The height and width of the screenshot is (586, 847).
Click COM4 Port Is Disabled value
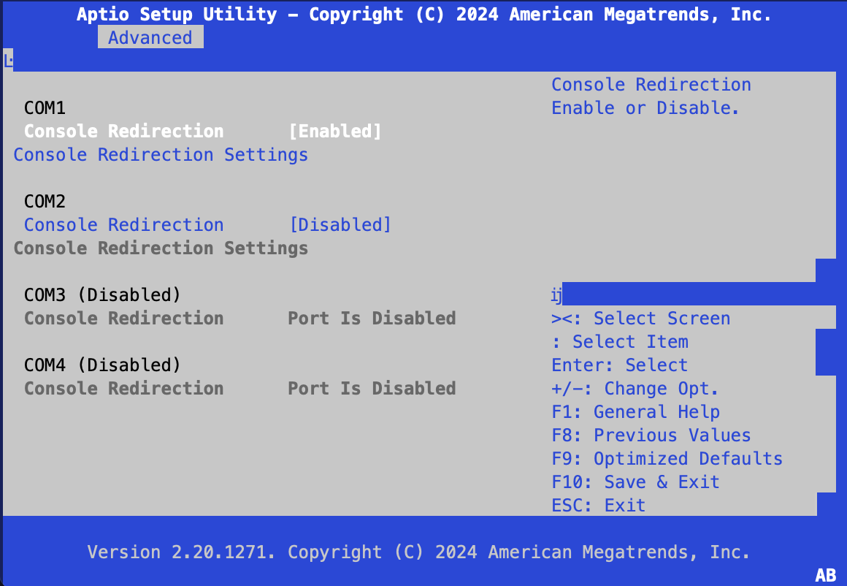(372, 389)
